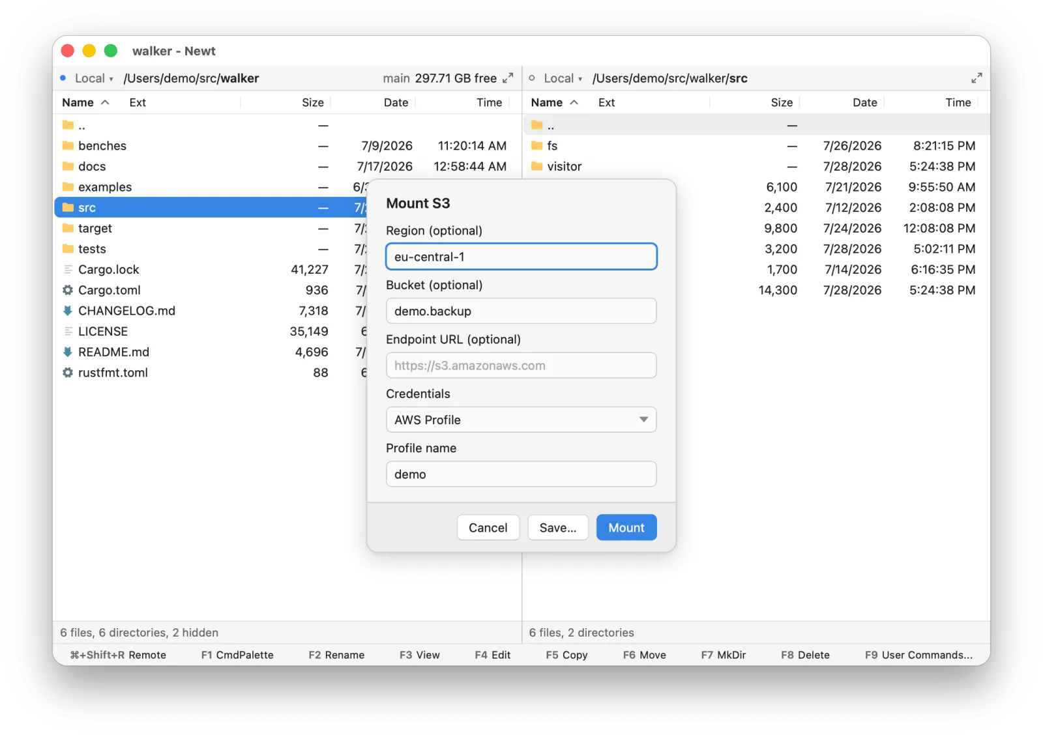Viewport: 1043px width, 735px height.
Task: Click the Cancel button
Action: (x=488, y=528)
